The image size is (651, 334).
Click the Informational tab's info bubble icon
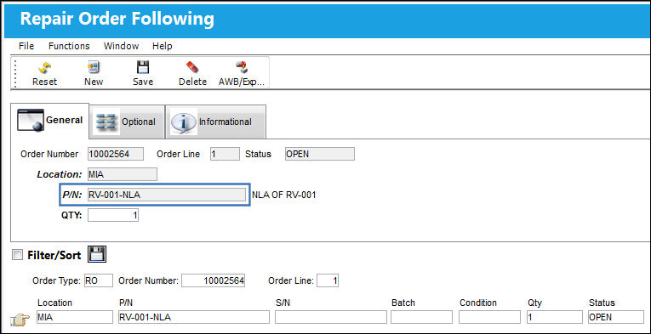coord(184,122)
